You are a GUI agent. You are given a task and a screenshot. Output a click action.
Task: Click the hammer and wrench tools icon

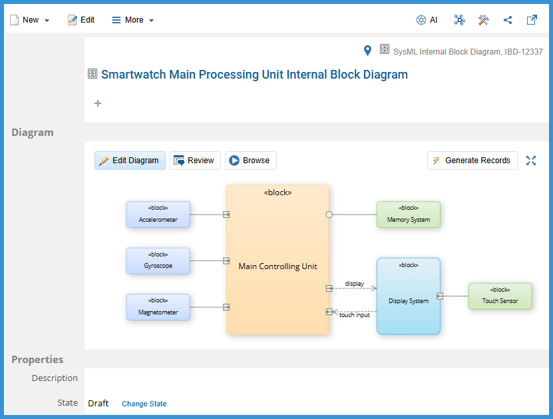[x=483, y=20]
